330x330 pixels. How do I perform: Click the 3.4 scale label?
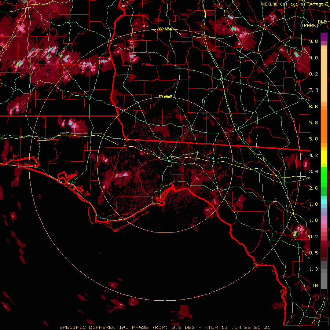pos(313,172)
